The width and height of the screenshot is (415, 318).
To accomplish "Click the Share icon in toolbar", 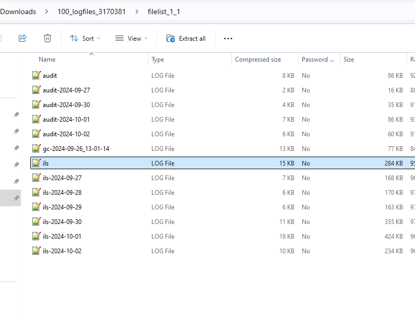I will pos(22,38).
